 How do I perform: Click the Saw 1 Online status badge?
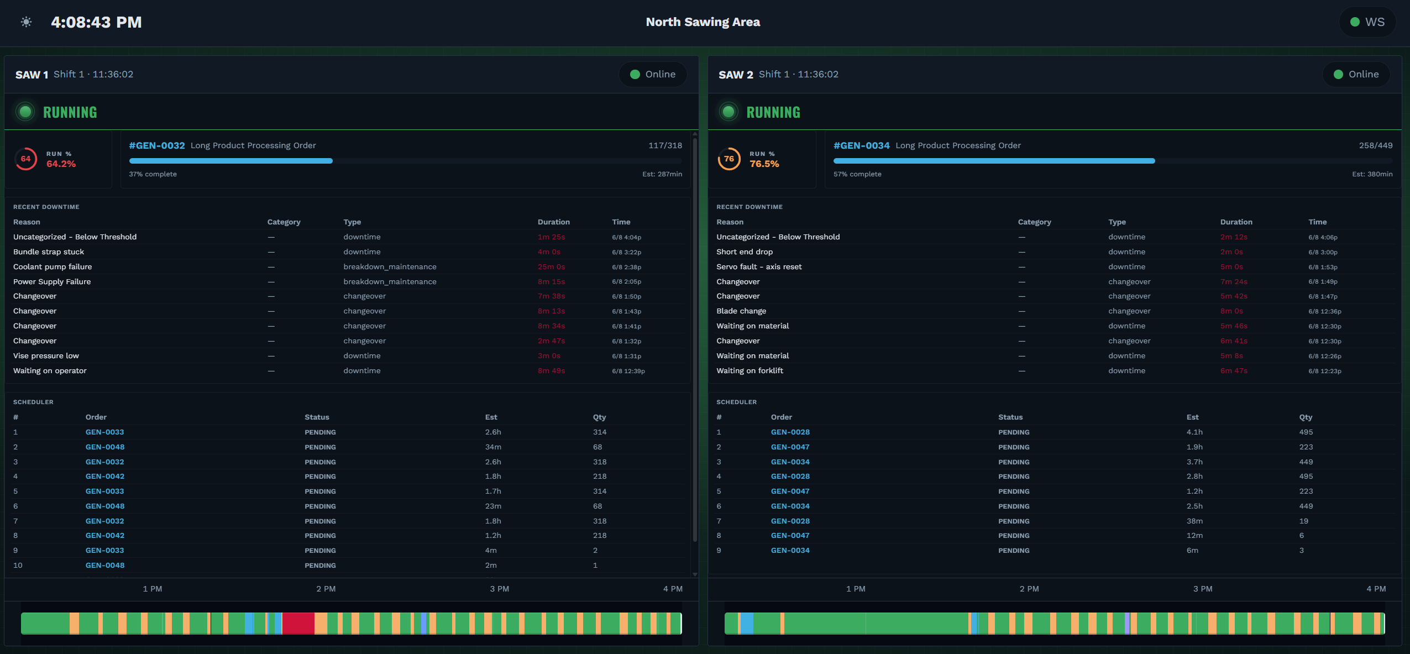coord(653,74)
